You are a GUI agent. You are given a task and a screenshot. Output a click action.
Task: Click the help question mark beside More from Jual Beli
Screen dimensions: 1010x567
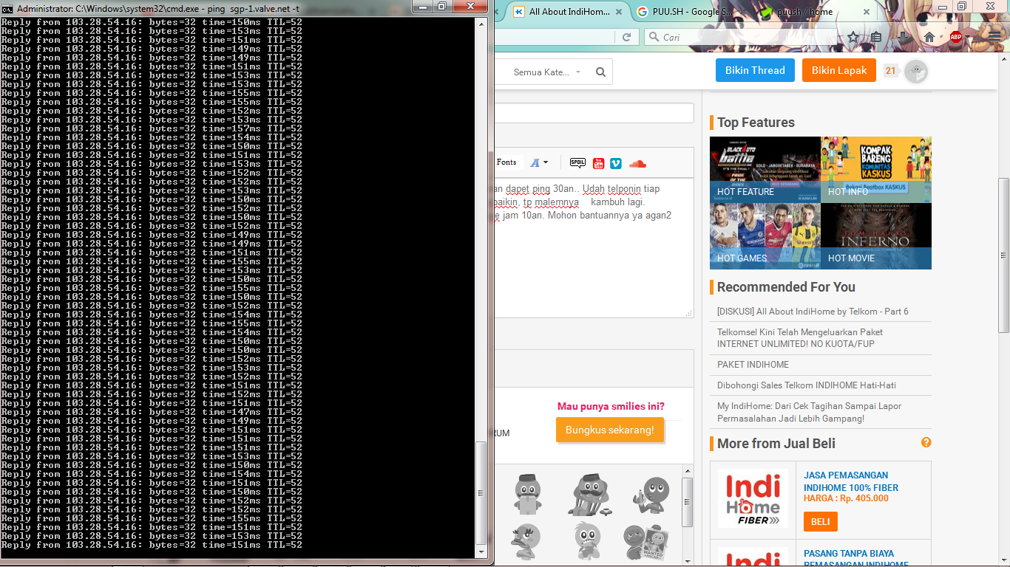(x=926, y=442)
